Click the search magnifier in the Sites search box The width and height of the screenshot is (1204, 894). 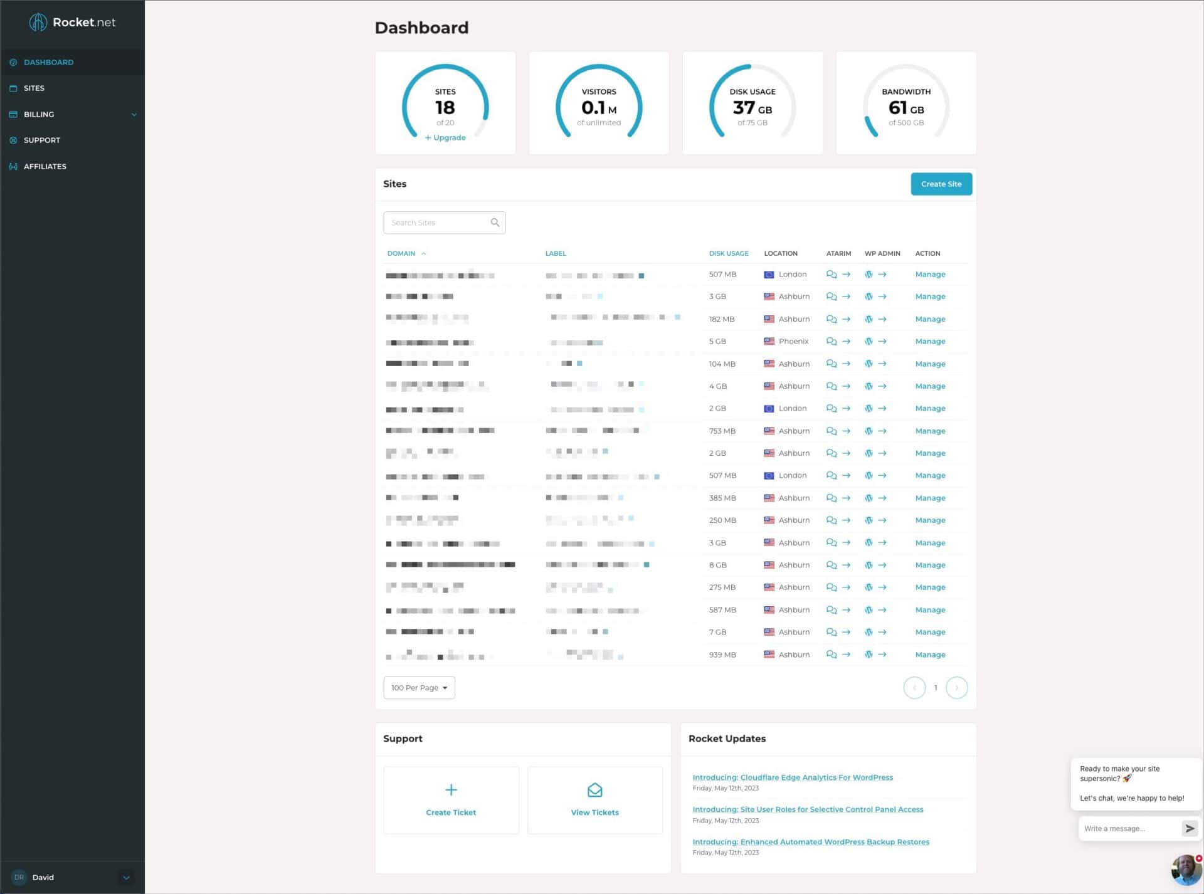(x=495, y=223)
